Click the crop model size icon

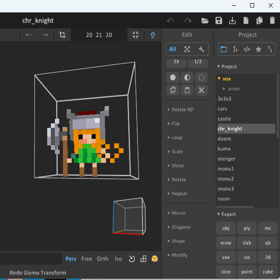pos(62,35)
